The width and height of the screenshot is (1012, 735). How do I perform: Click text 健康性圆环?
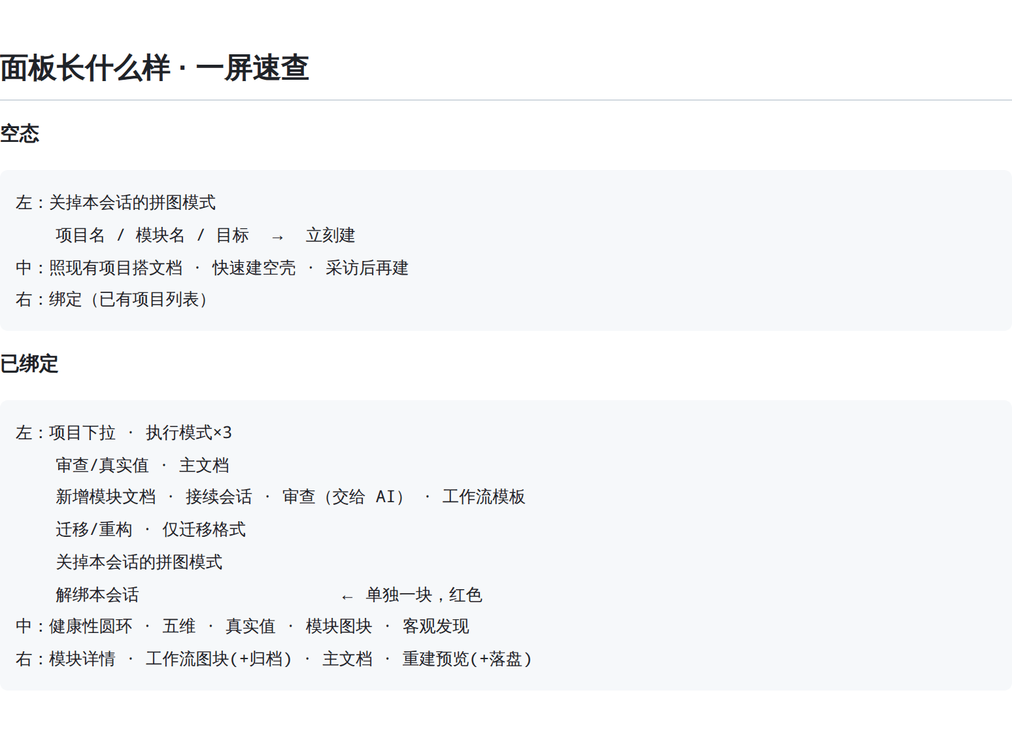point(91,626)
